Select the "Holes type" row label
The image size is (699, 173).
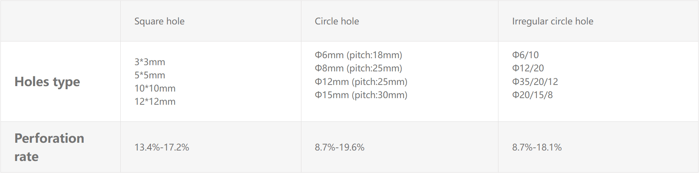tap(47, 82)
